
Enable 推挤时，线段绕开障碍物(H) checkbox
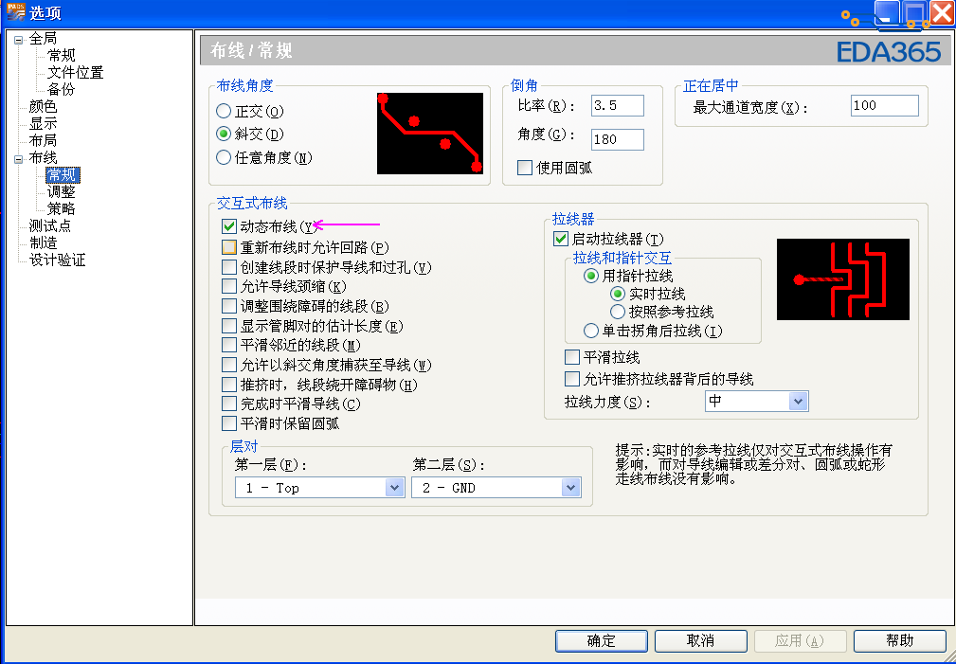229,385
